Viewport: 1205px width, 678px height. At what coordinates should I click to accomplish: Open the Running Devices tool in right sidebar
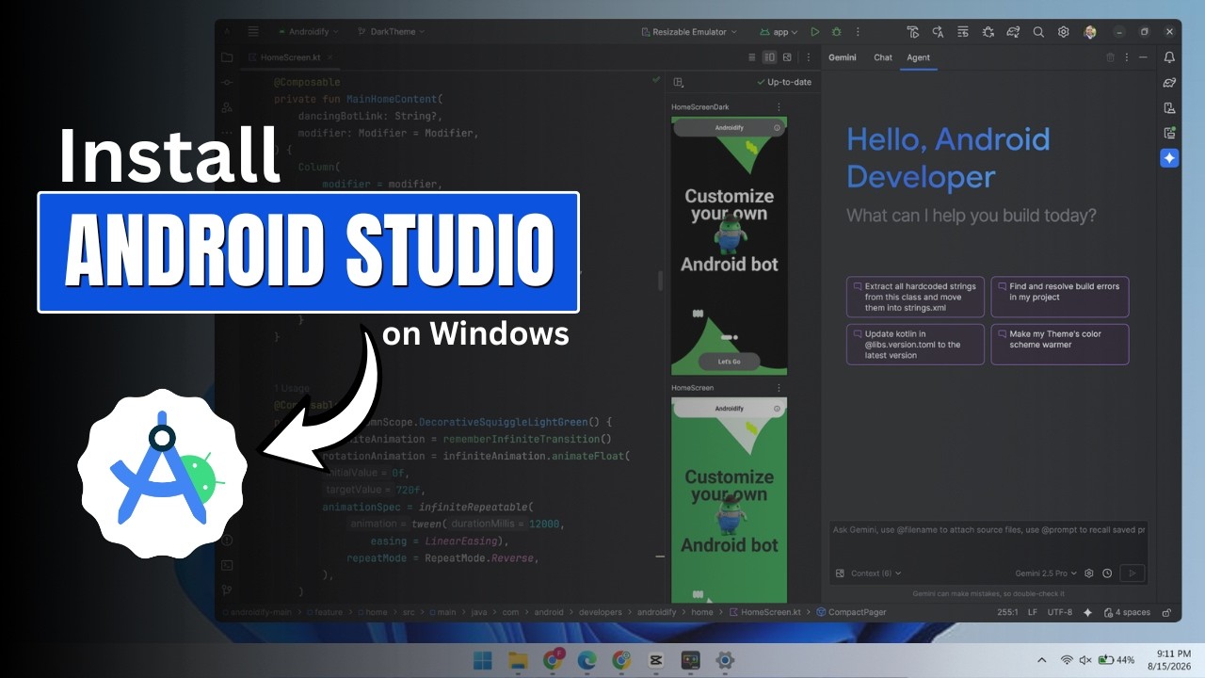click(x=1169, y=133)
